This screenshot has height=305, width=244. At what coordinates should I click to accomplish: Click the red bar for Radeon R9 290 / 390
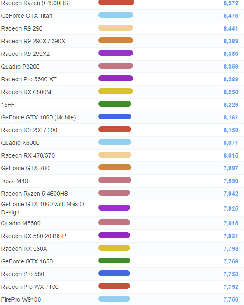point(115,129)
